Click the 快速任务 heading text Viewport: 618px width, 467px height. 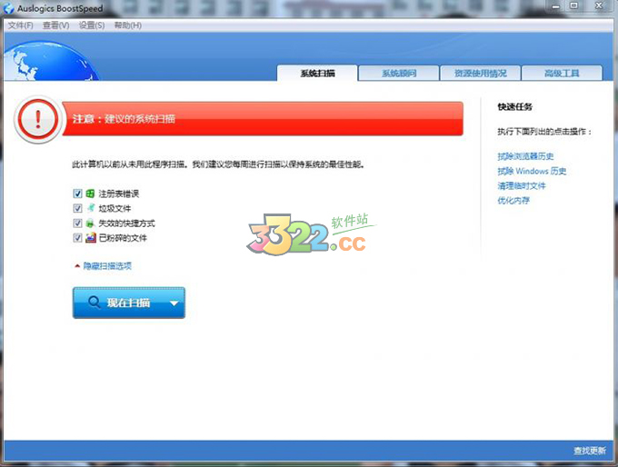(514, 106)
